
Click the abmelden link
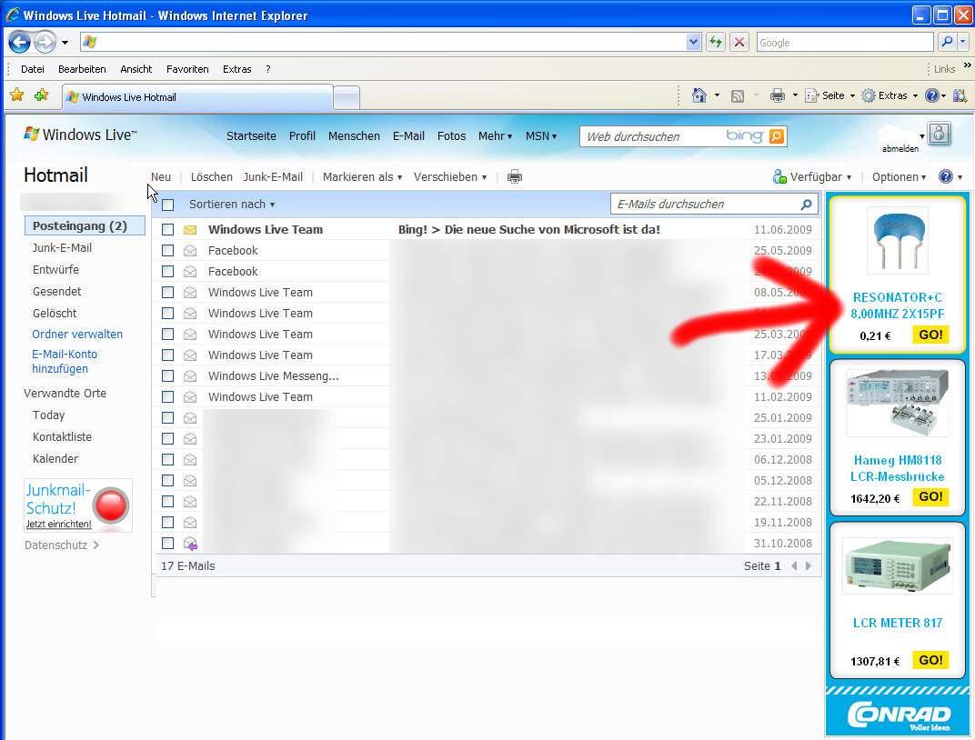click(900, 148)
